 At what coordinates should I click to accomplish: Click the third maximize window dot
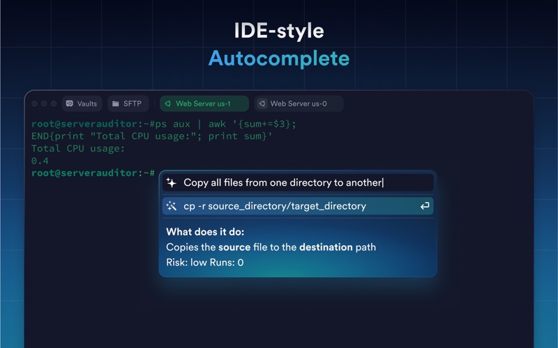[x=54, y=104]
